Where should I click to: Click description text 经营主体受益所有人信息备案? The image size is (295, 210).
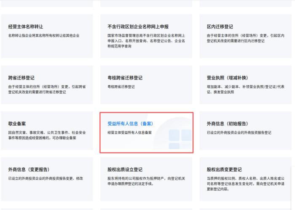tap(129, 133)
